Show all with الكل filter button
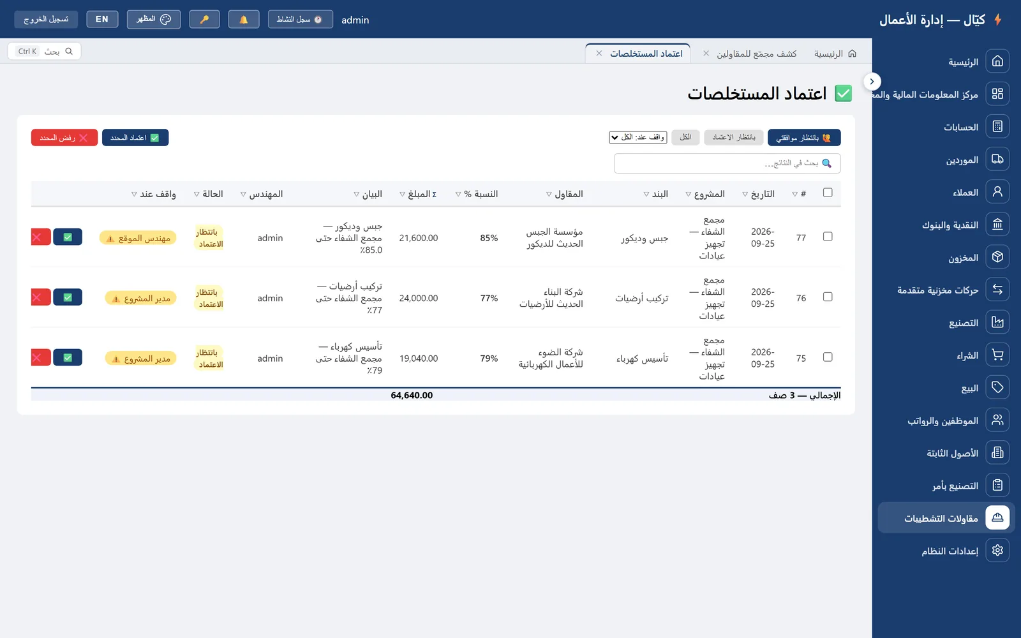 point(685,137)
